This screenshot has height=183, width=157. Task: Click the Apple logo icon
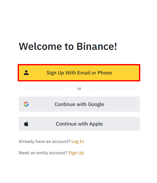pos(26,124)
